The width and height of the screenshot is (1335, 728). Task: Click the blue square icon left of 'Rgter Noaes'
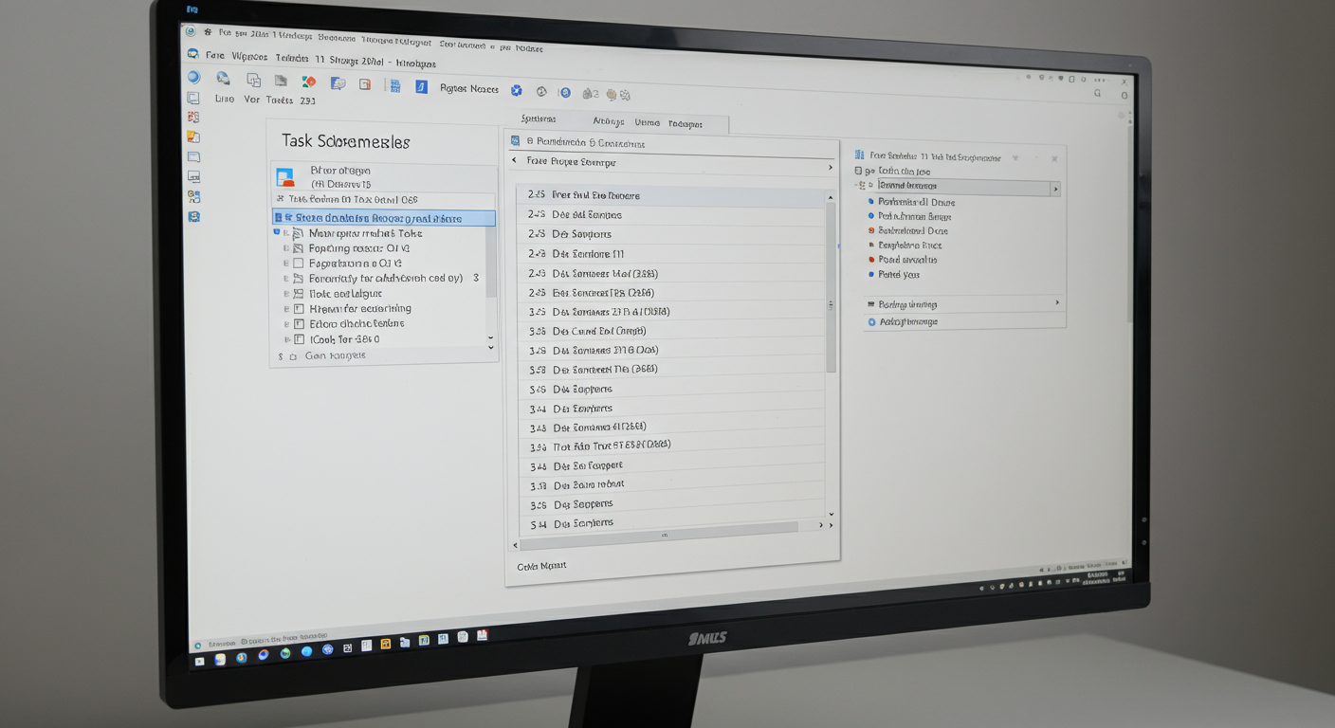point(421,87)
